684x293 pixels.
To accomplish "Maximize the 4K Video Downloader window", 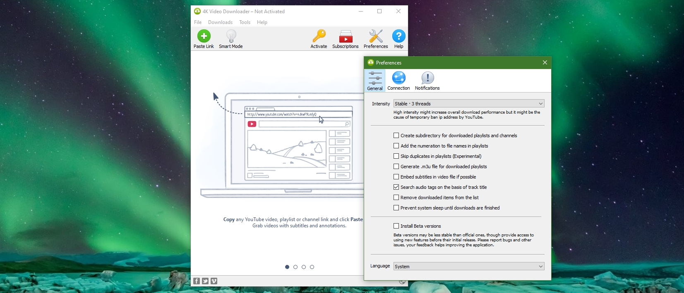I will point(379,11).
